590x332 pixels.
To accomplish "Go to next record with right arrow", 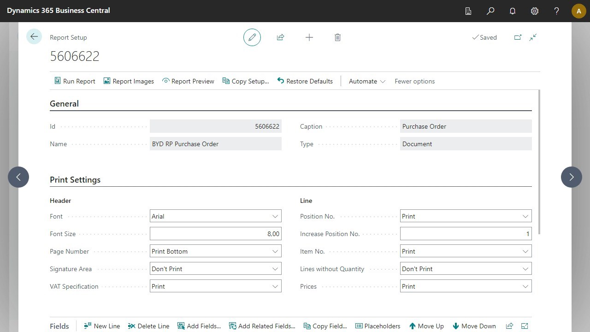I will pyautogui.click(x=571, y=177).
